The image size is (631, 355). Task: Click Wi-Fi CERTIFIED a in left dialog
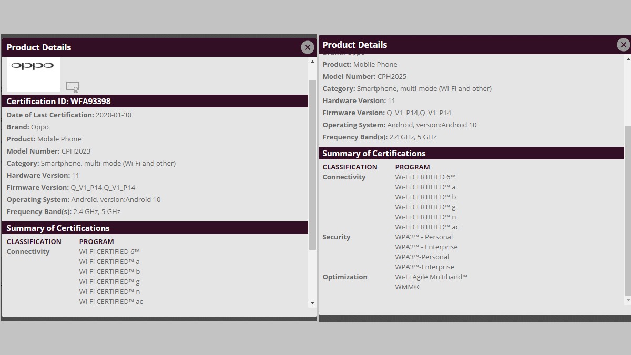(109, 261)
